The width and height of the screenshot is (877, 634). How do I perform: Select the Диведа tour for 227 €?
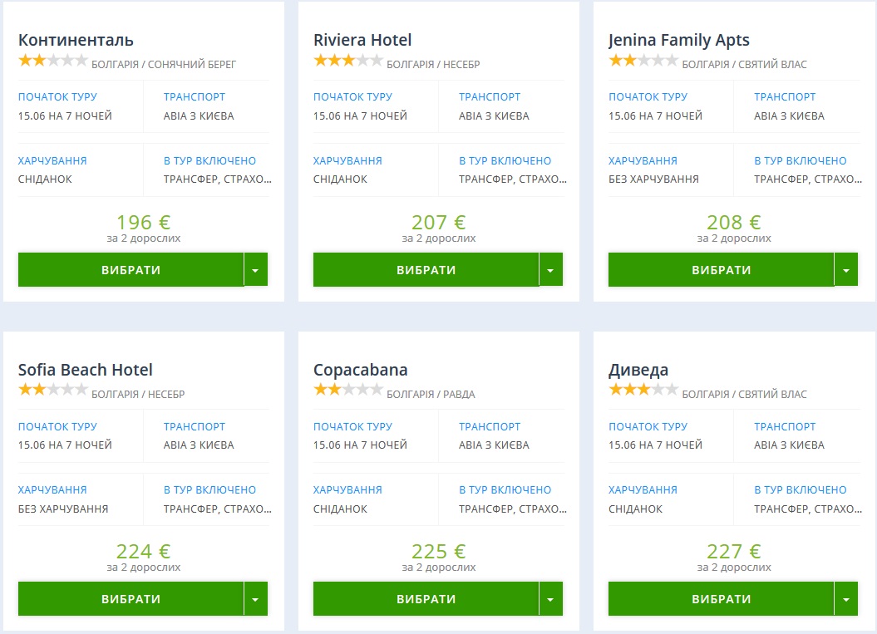coord(721,599)
